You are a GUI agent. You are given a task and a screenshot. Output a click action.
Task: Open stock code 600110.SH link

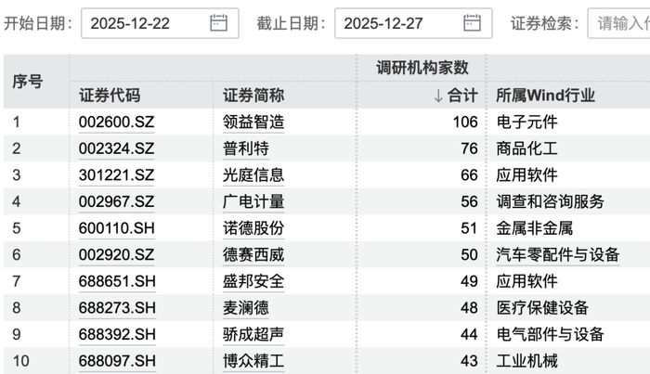click(116, 228)
